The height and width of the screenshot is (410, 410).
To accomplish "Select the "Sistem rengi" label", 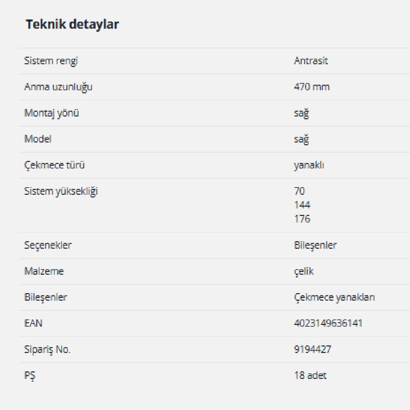I will coord(51,61).
